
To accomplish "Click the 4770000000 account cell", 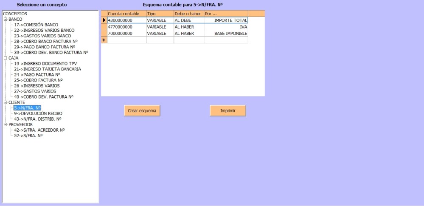I will tap(126, 27).
